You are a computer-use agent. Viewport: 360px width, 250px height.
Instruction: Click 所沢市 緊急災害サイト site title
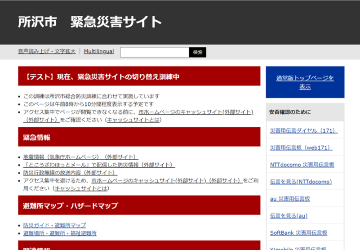(89, 22)
